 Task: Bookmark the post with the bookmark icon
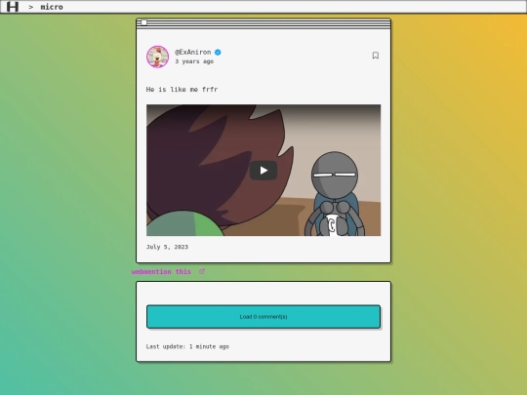(376, 56)
